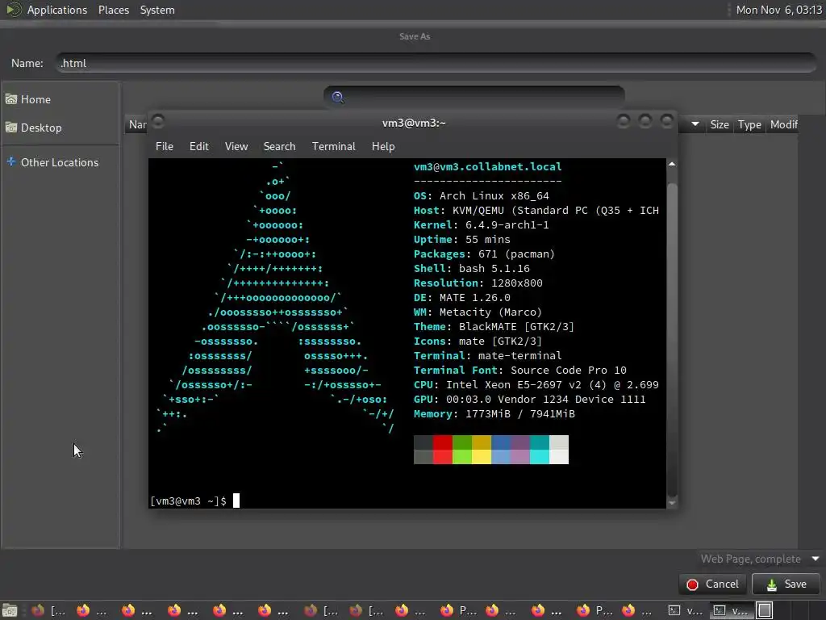Screen dimensions: 826x620
Task: Click the cyan color block in neofetch palette
Action: click(x=540, y=449)
